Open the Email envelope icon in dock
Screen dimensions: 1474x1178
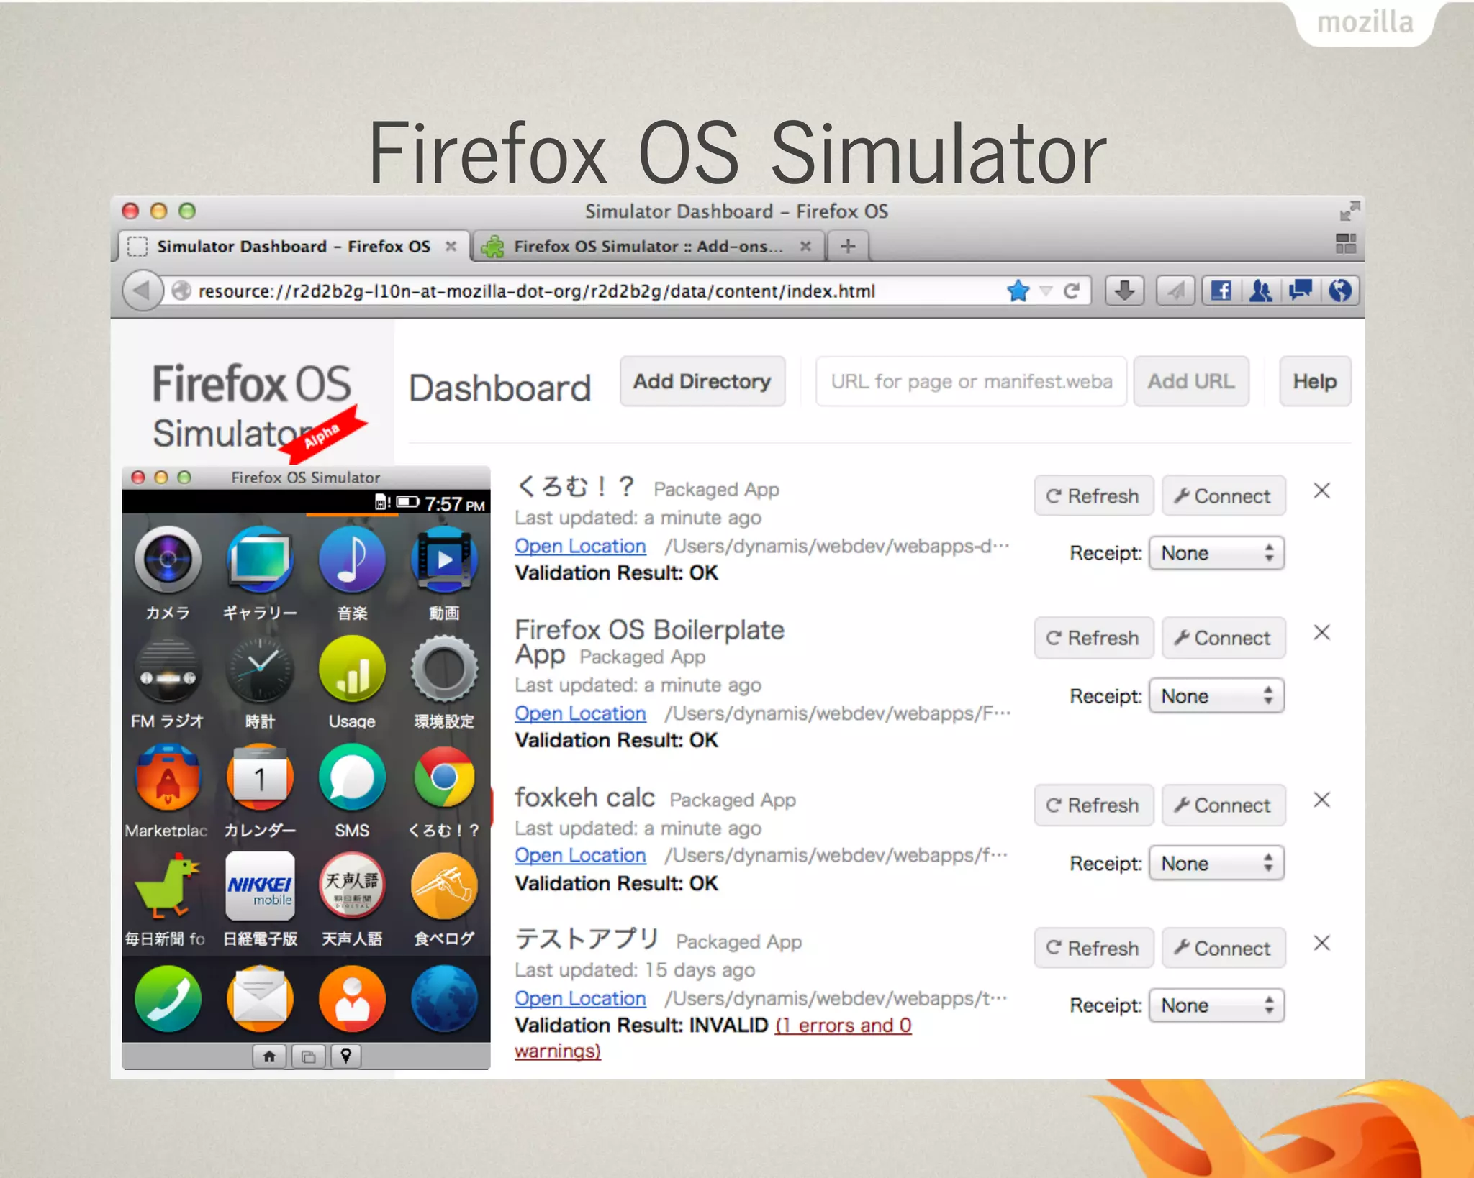pos(260,999)
